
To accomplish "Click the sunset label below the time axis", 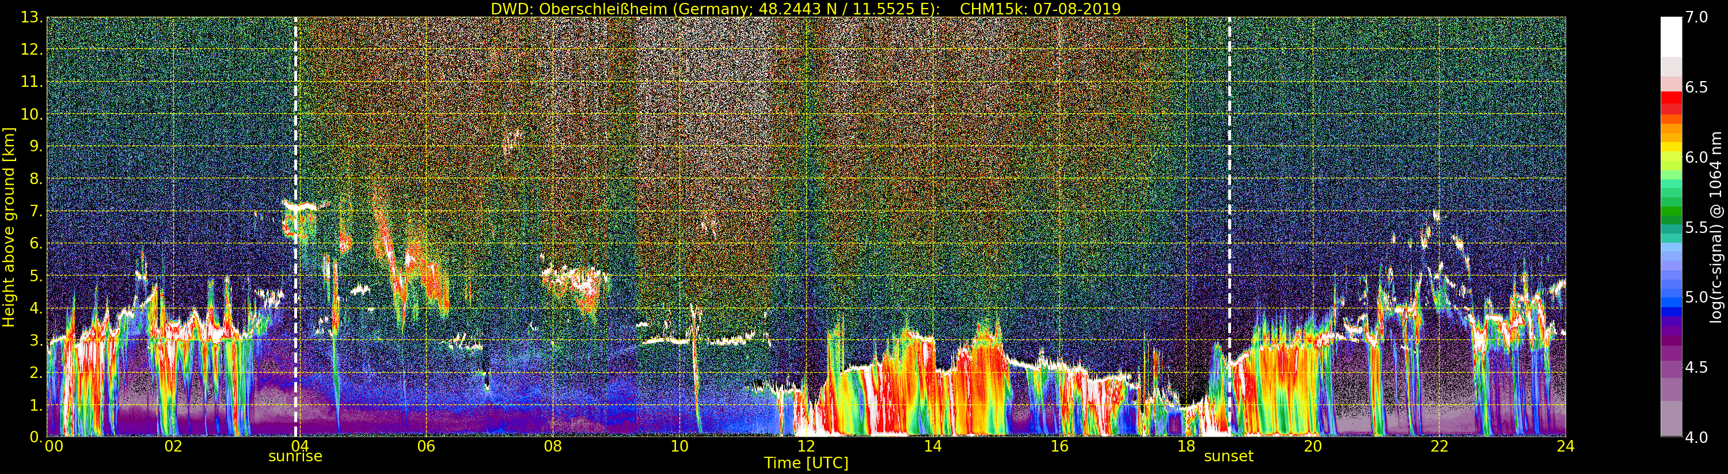I will 1228,457.
